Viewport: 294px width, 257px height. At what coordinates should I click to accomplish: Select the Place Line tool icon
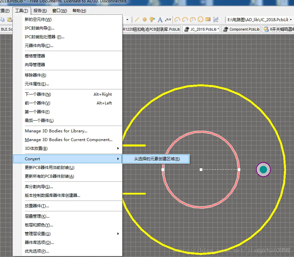[137, 19]
